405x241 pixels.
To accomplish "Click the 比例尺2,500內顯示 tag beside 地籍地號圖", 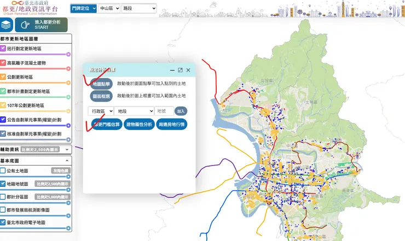I will coord(53,184).
